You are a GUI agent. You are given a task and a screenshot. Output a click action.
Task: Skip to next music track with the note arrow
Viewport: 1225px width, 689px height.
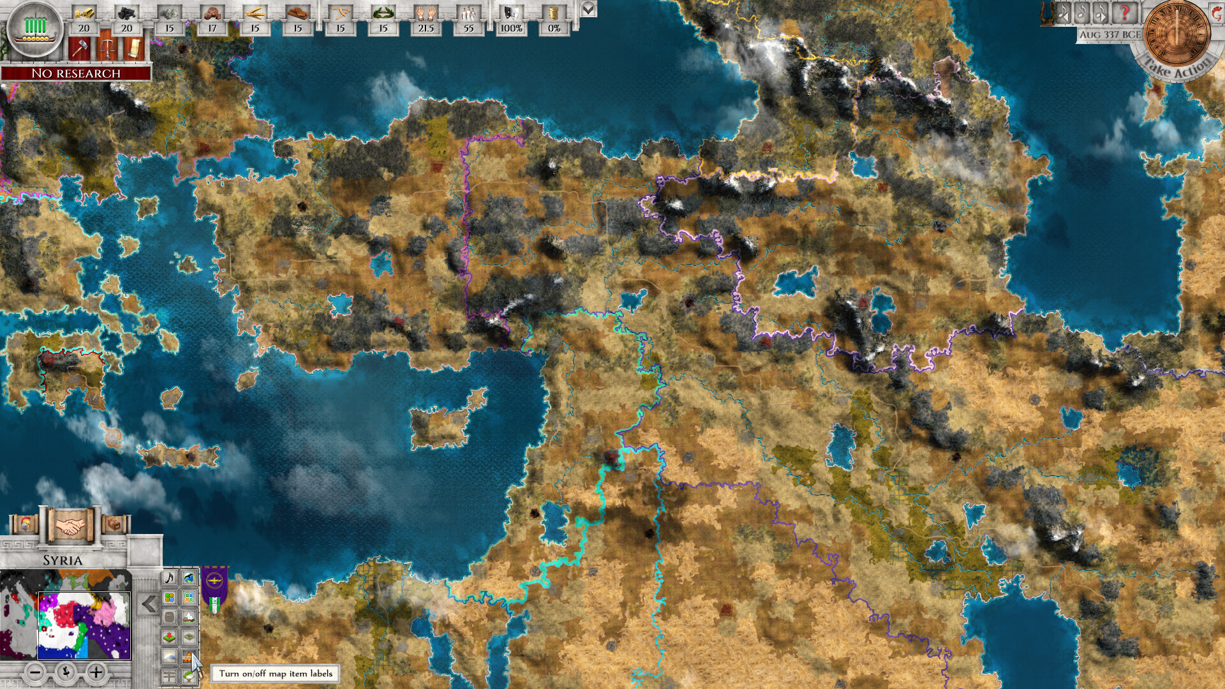(1099, 14)
